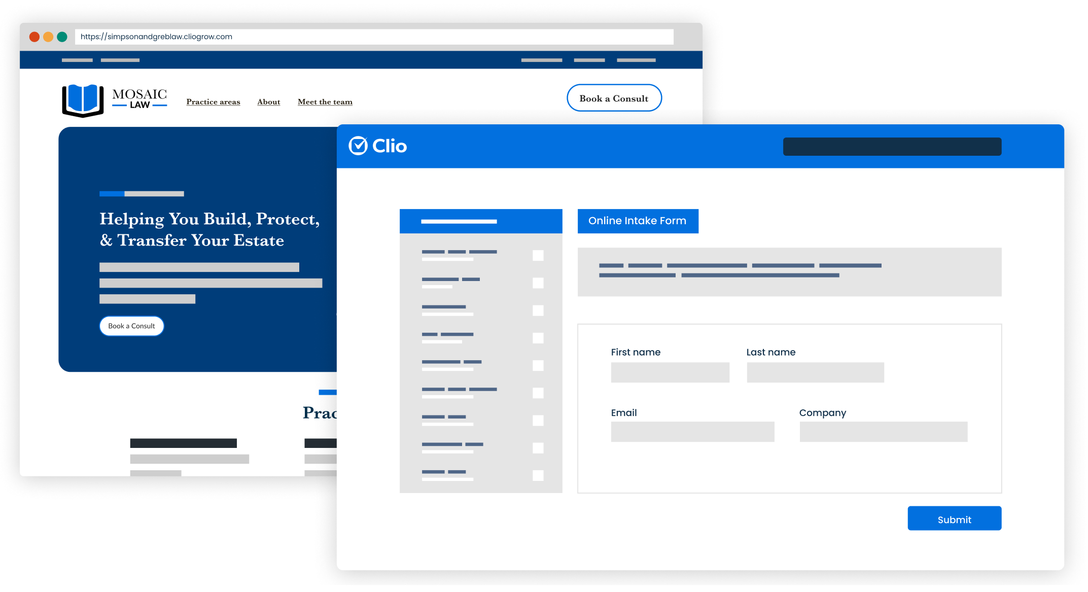This screenshot has height=592, width=1088.
Task: Click the Online Intake Form label icon
Action: point(638,220)
